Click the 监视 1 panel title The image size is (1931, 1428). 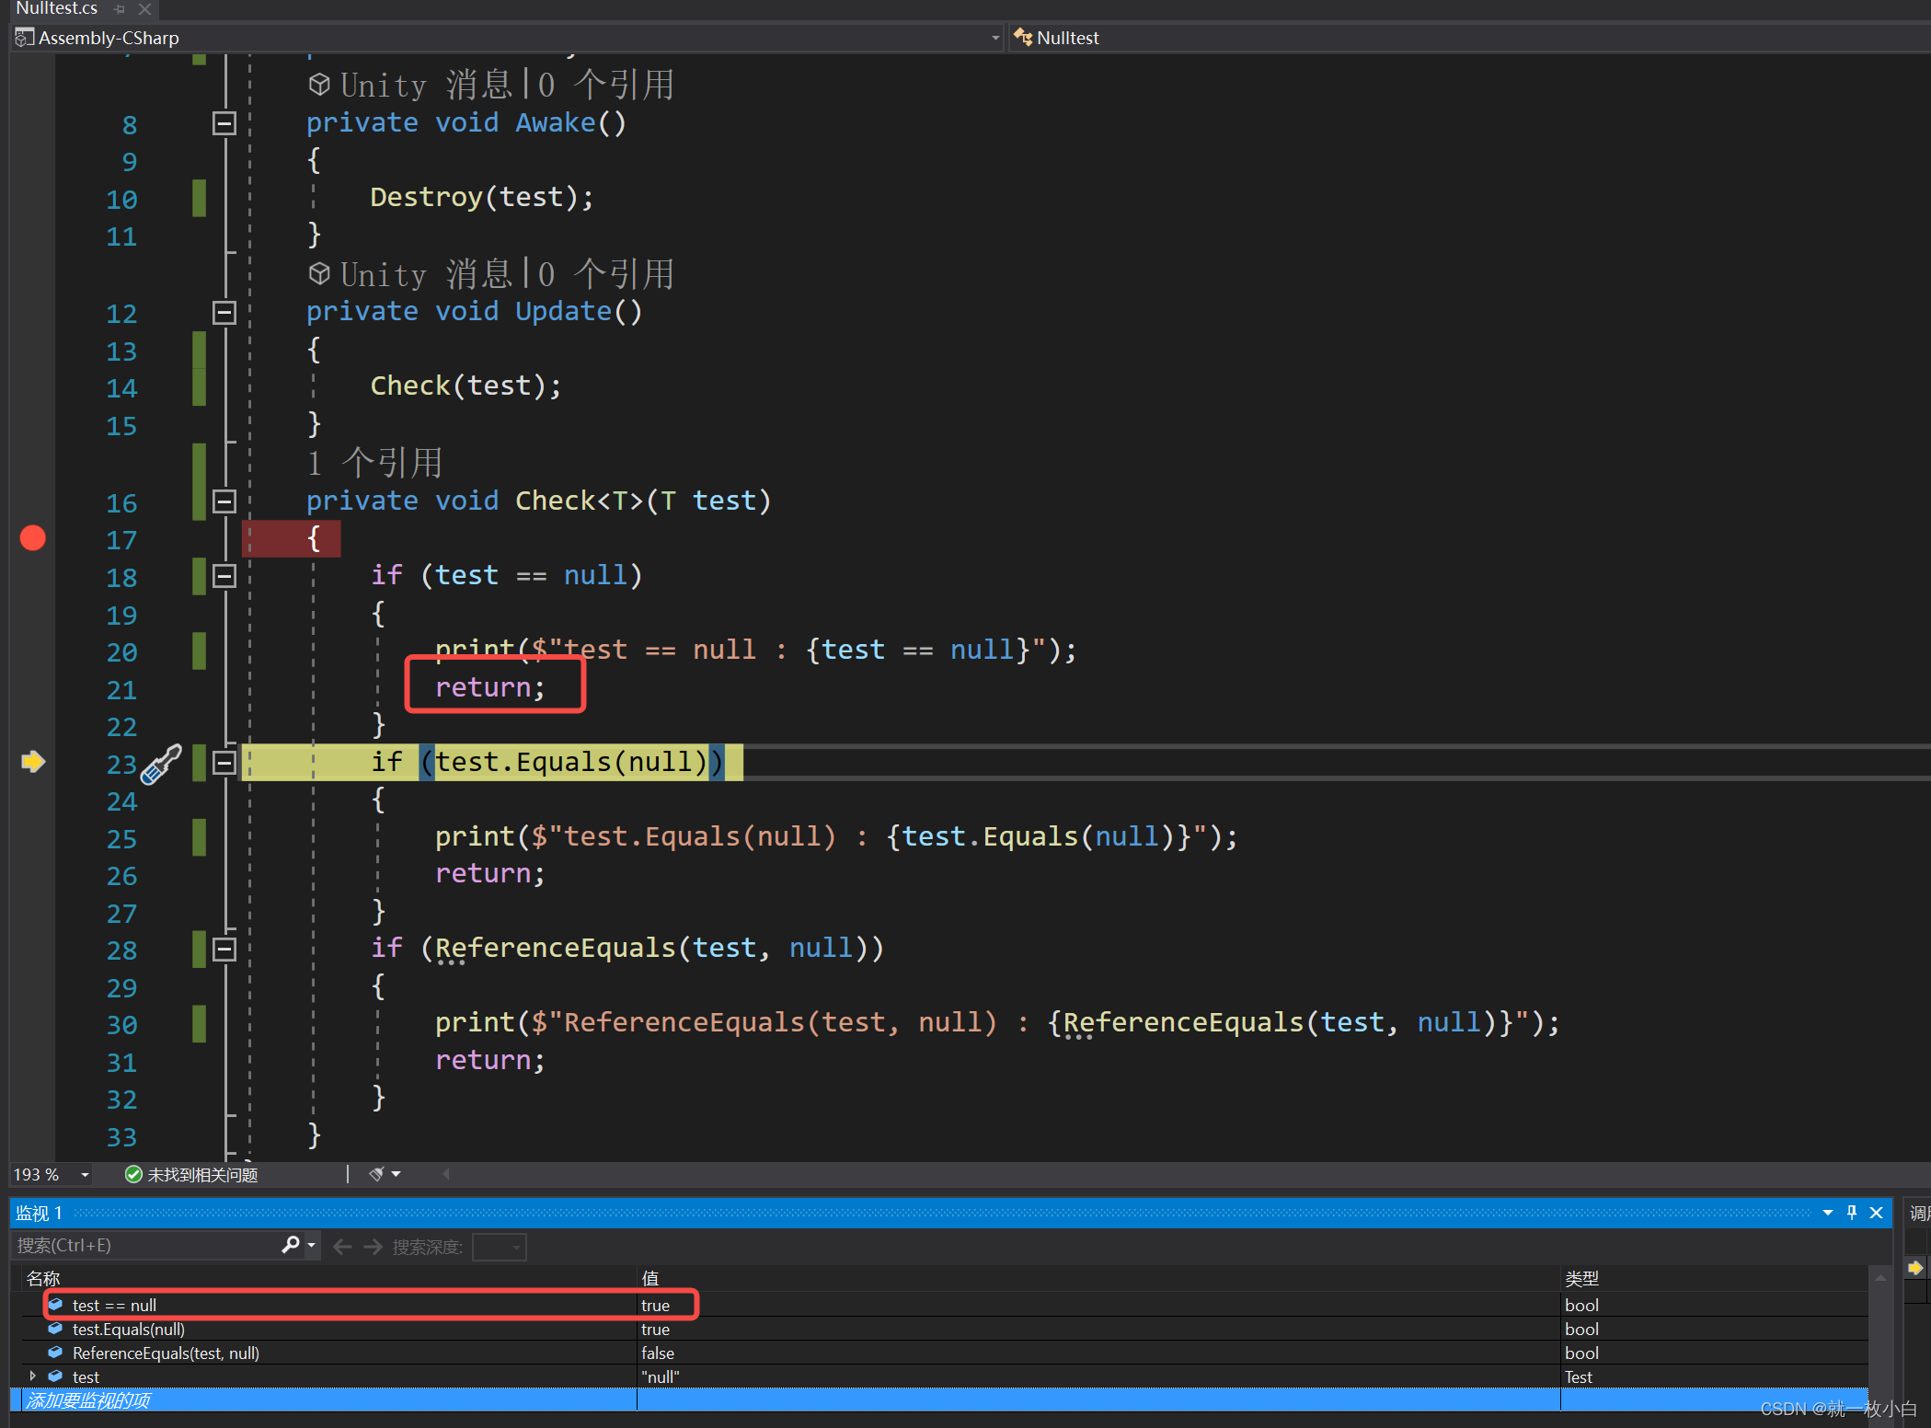(x=39, y=1213)
